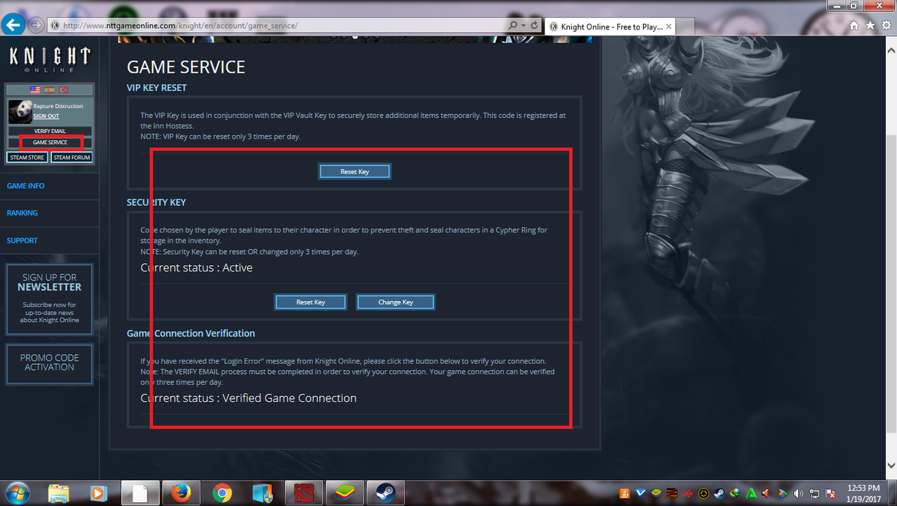The height and width of the screenshot is (506, 897).
Task: Click white speaker volume tray icon
Action: (x=798, y=493)
